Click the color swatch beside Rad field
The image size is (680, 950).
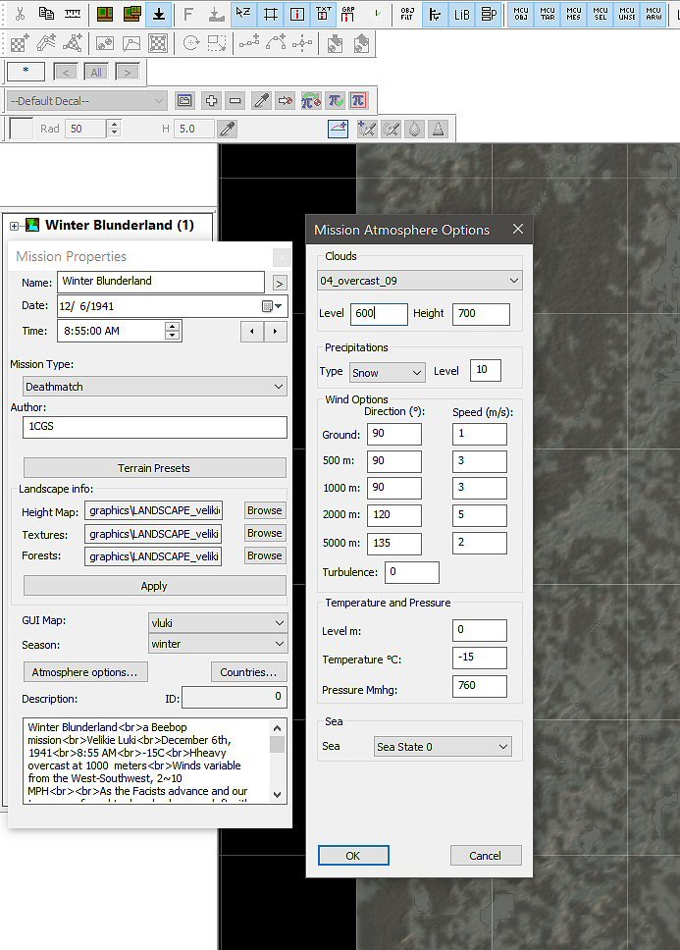click(x=22, y=129)
